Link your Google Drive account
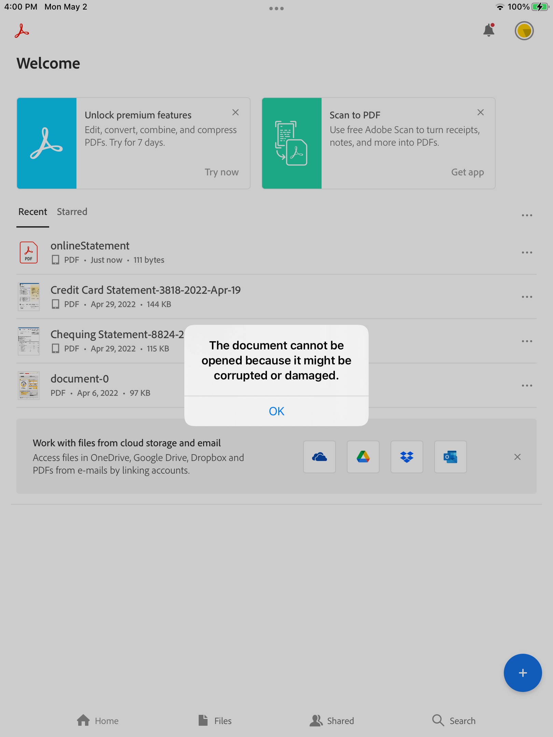 [x=363, y=457]
